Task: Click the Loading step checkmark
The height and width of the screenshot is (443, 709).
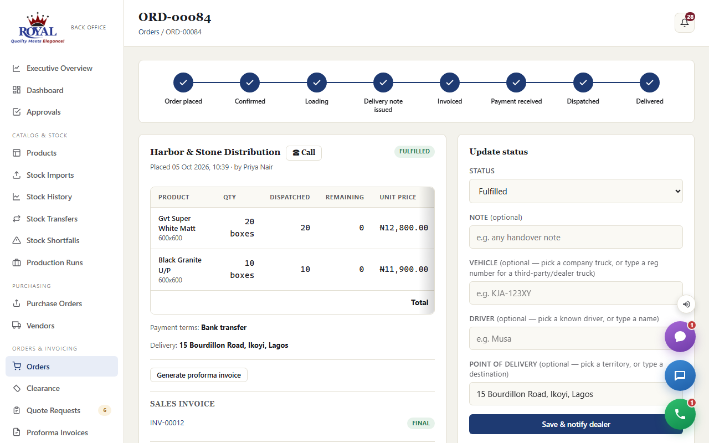Action: (317, 83)
